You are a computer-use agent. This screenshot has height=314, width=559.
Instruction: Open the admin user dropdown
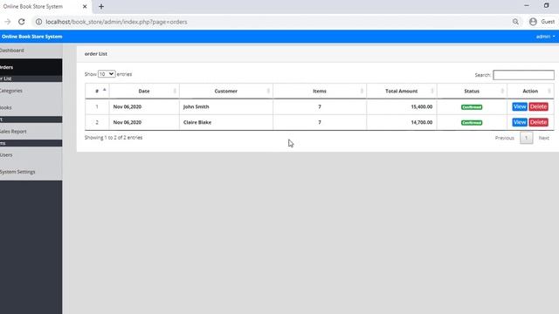[x=545, y=37]
